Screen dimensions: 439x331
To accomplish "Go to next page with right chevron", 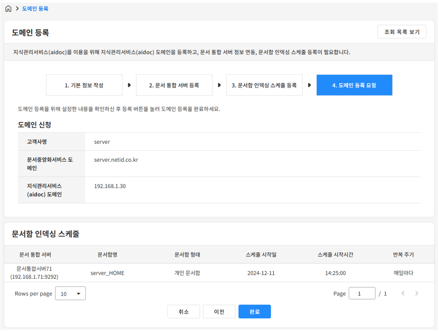I will click(416, 294).
